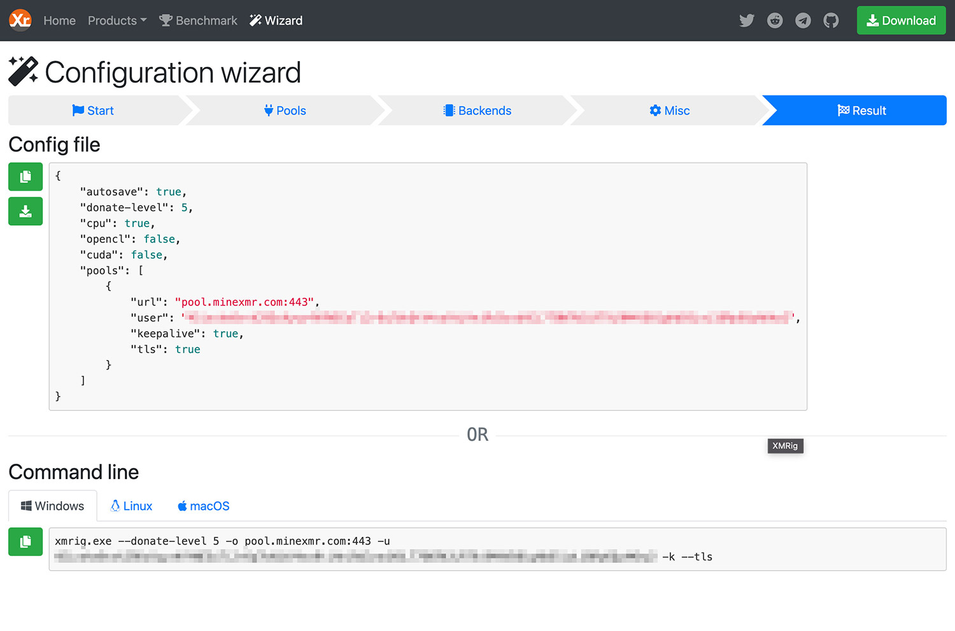The image size is (955, 631).
Task: Click the -k --tls command flags
Action: click(687, 557)
